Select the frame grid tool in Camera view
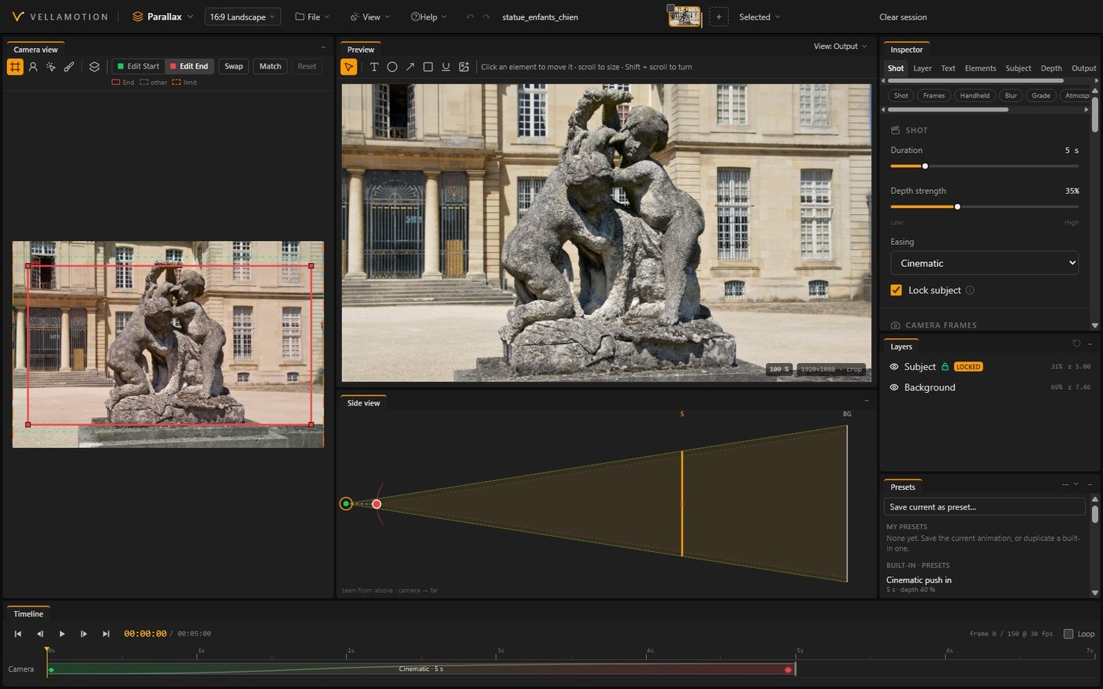Screen dimensions: 1103x689 pos(15,67)
